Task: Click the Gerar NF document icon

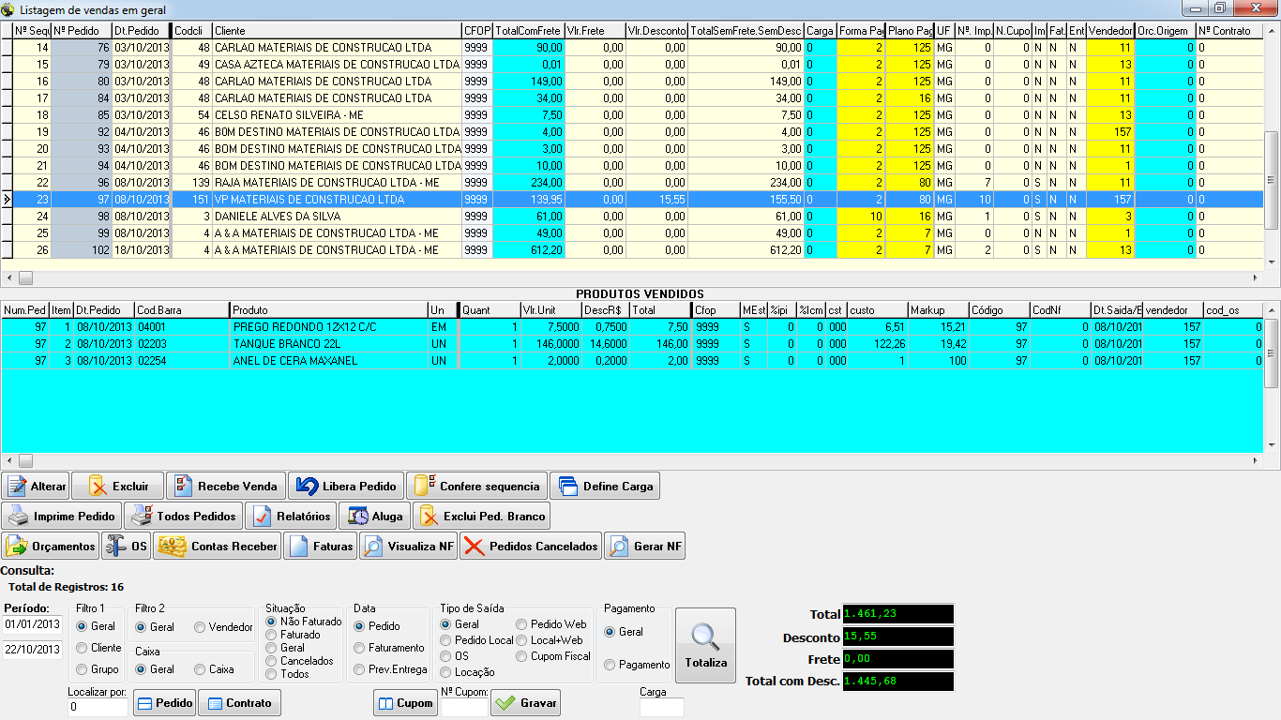Action: 619,546
